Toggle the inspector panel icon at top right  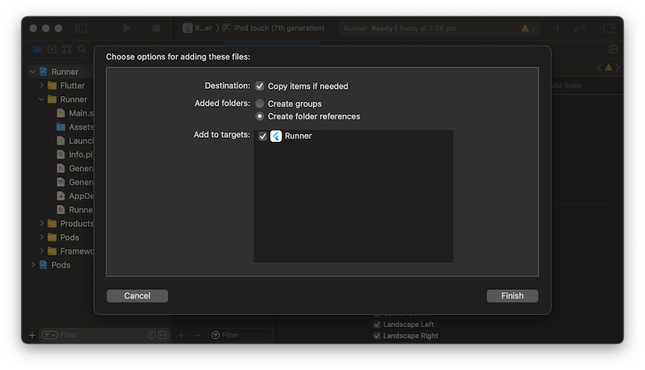click(x=609, y=28)
